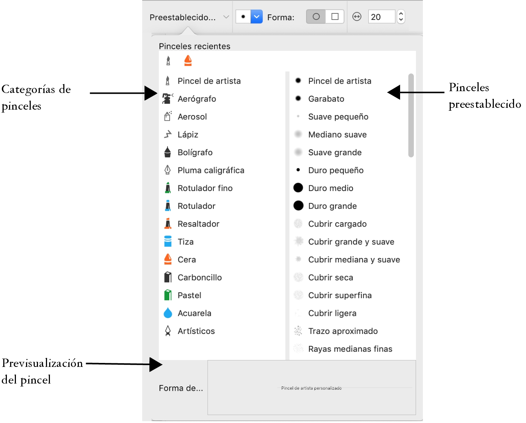The height and width of the screenshot is (423, 526).
Task: Select the round brush shape toggle
Action: (316, 17)
